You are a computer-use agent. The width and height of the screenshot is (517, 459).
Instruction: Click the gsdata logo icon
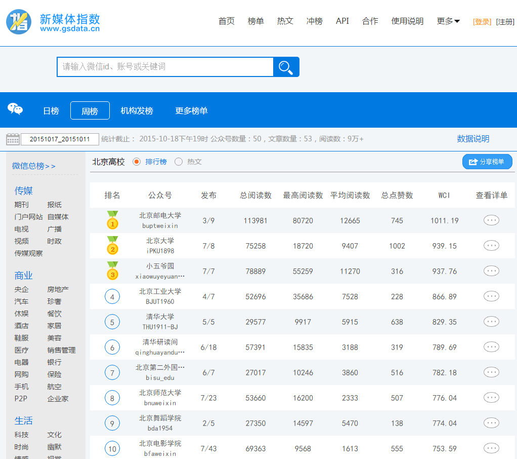19,22
